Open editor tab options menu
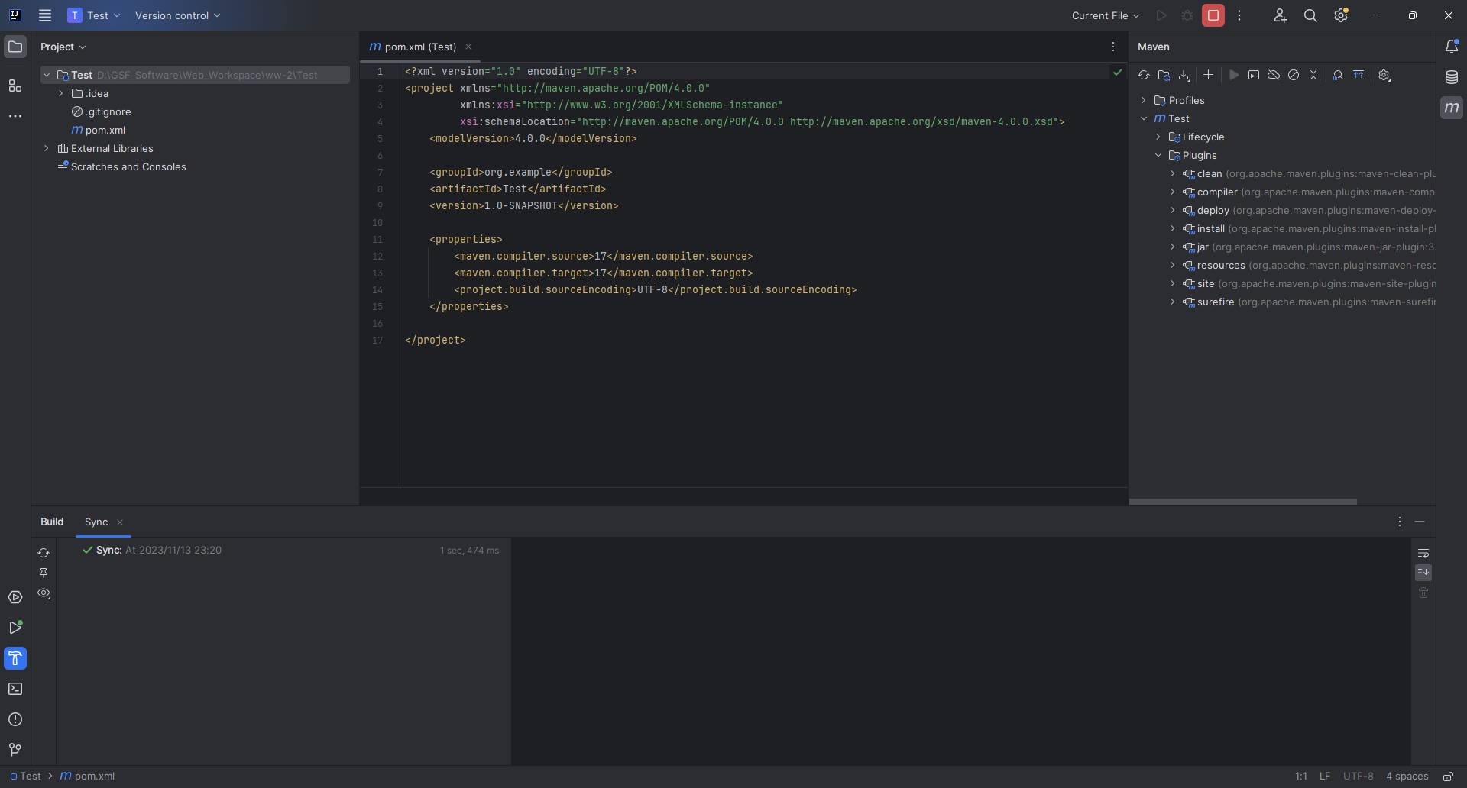 tap(1113, 47)
